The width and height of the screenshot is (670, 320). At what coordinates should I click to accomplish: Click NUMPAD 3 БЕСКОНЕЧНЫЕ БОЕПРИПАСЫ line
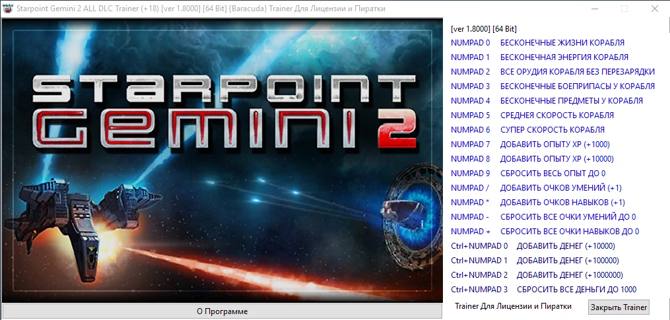tap(553, 86)
